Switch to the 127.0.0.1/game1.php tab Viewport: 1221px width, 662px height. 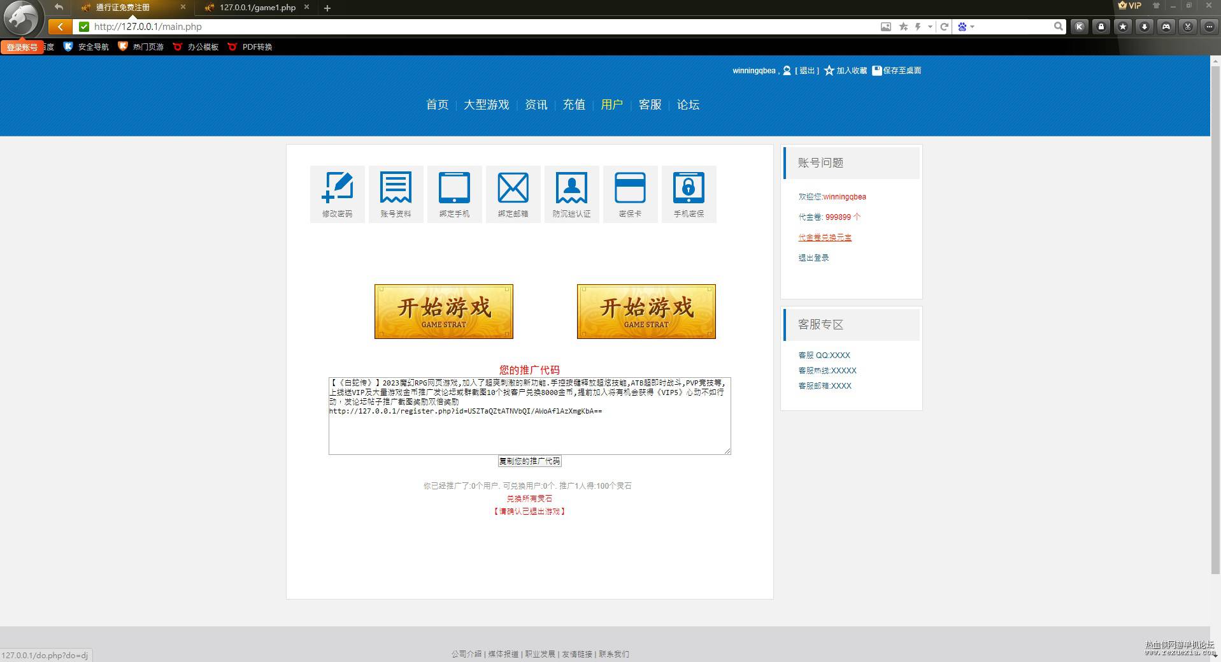(x=257, y=8)
